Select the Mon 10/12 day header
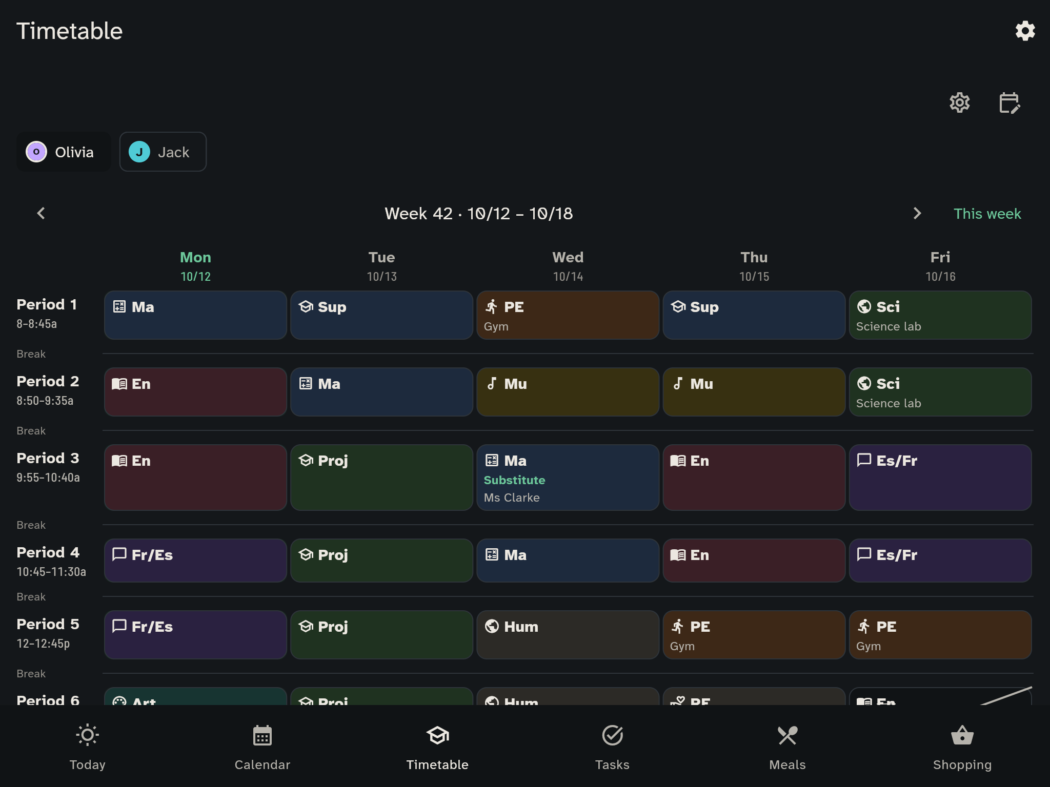Screen dimensions: 1050x787 click(x=195, y=266)
